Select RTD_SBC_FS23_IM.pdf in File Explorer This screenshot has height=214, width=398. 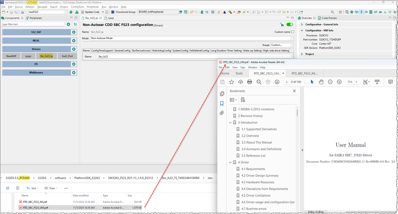click(x=35, y=202)
